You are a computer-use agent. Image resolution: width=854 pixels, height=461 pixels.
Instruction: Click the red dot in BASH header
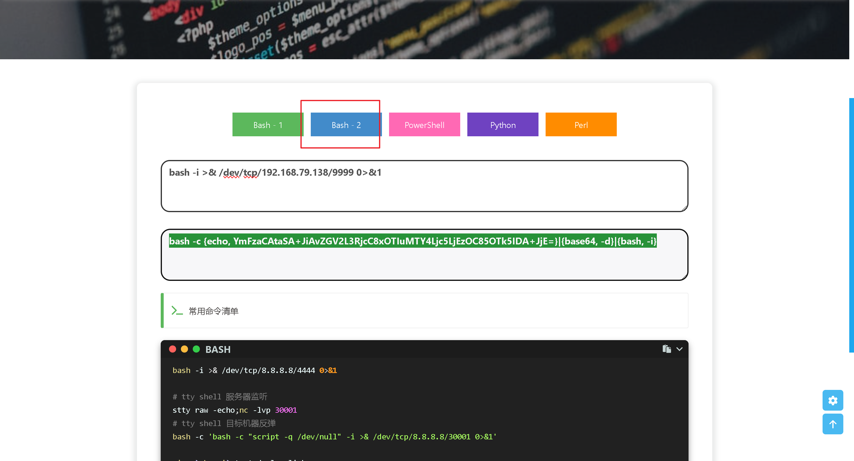(x=172, y=349)
